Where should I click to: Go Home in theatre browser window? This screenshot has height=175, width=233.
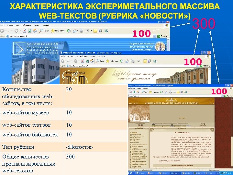tap(92, 61)
